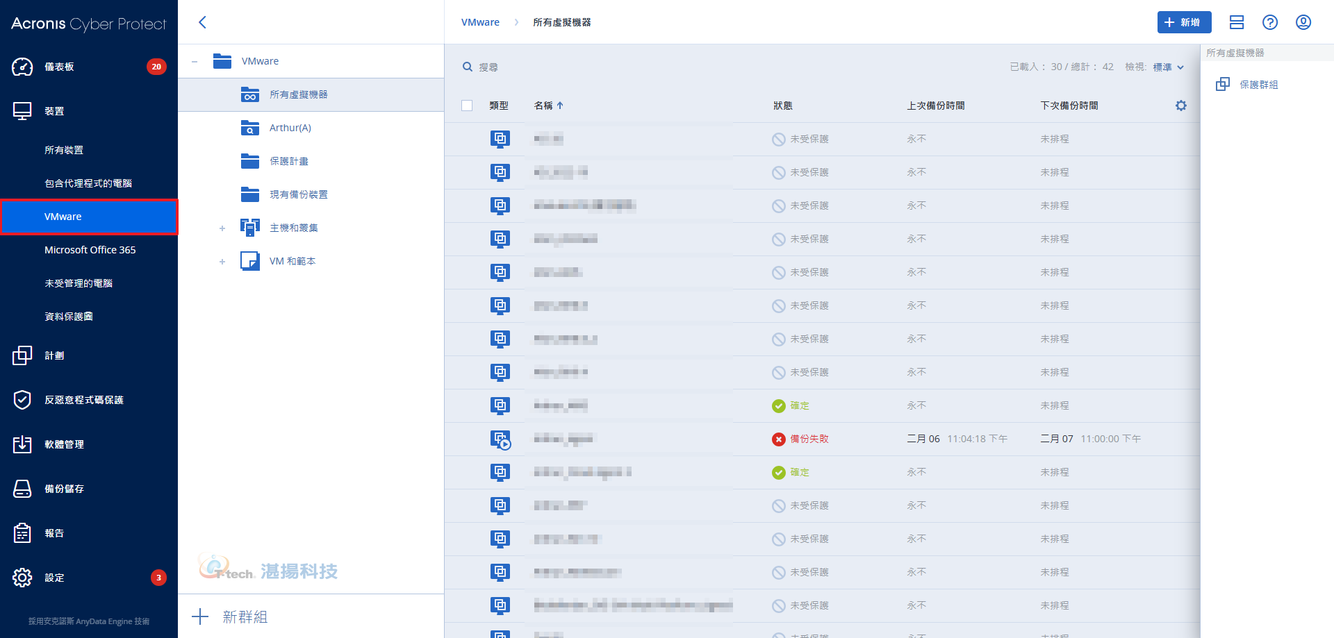Click 新群組 new group button
This screenshot has height=638, width=1334.
(230, 616)
